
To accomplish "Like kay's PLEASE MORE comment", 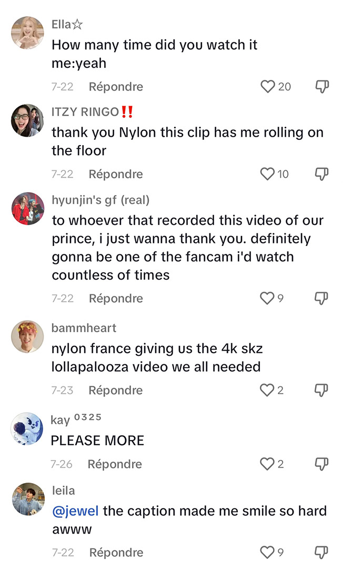I will coord(267,464).
